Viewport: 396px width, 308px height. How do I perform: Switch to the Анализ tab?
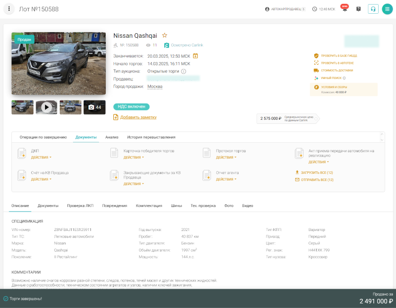tap(112, 137)
